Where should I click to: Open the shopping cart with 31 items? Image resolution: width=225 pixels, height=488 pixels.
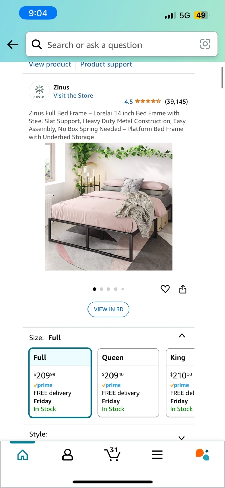(112, 454)
